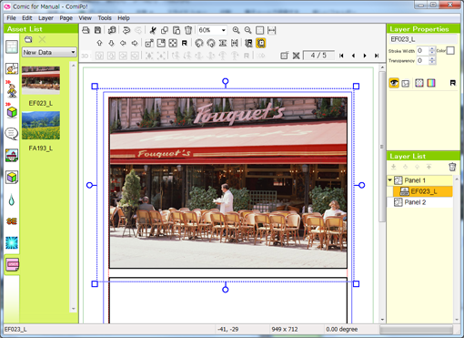Click the print icon in the toolbar
464x338 pixels.
pyautogui.click(x=86, y=30)
